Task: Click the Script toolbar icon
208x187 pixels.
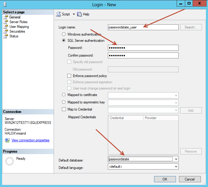Action: pos(58,14)
